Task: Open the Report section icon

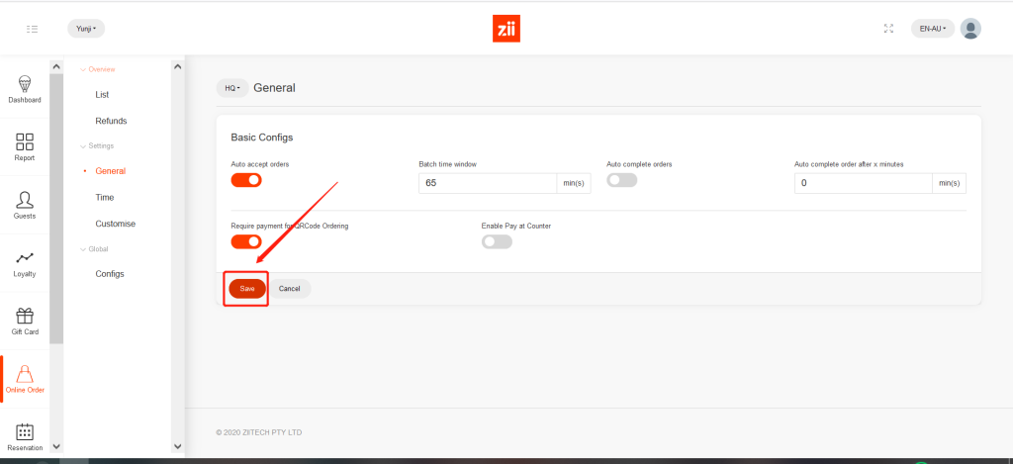Action: coord(25,141)
